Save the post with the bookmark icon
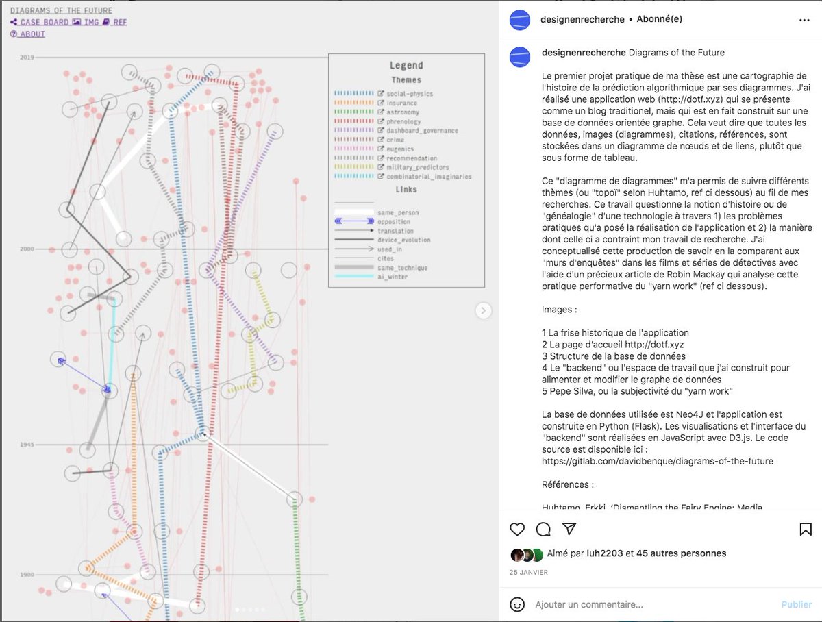The width and height of the screenshot is (822, 622). point(806,529)
